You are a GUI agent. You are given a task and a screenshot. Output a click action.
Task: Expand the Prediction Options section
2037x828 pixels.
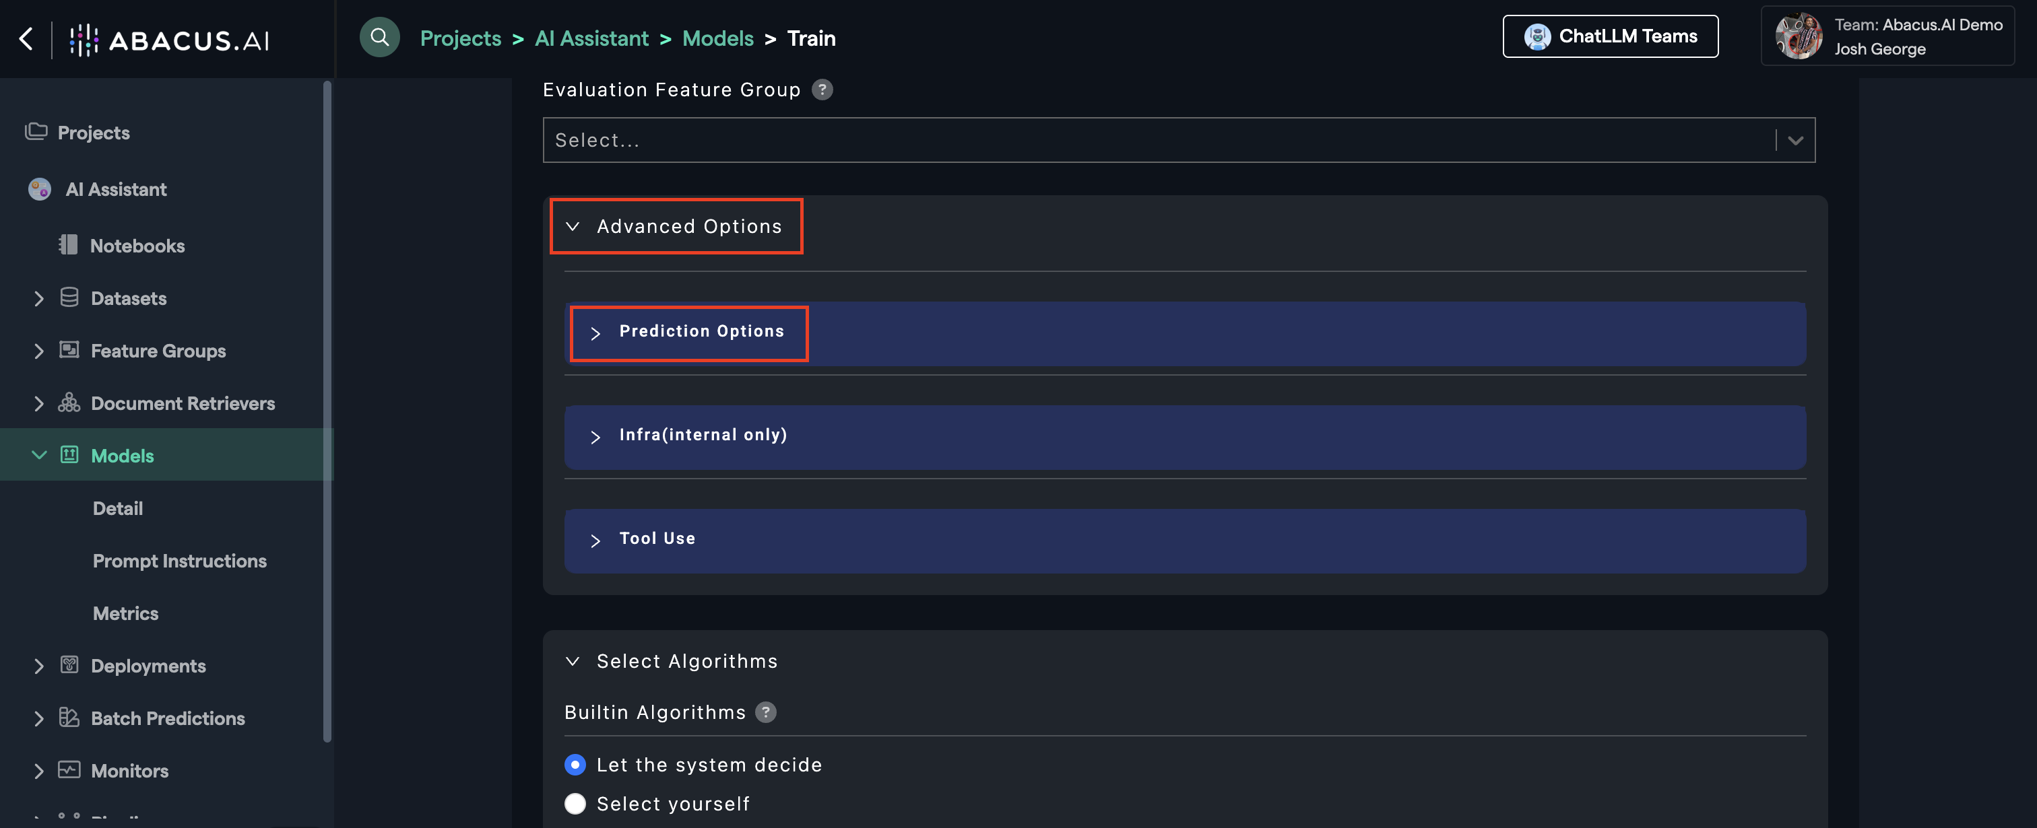point(688,333)
